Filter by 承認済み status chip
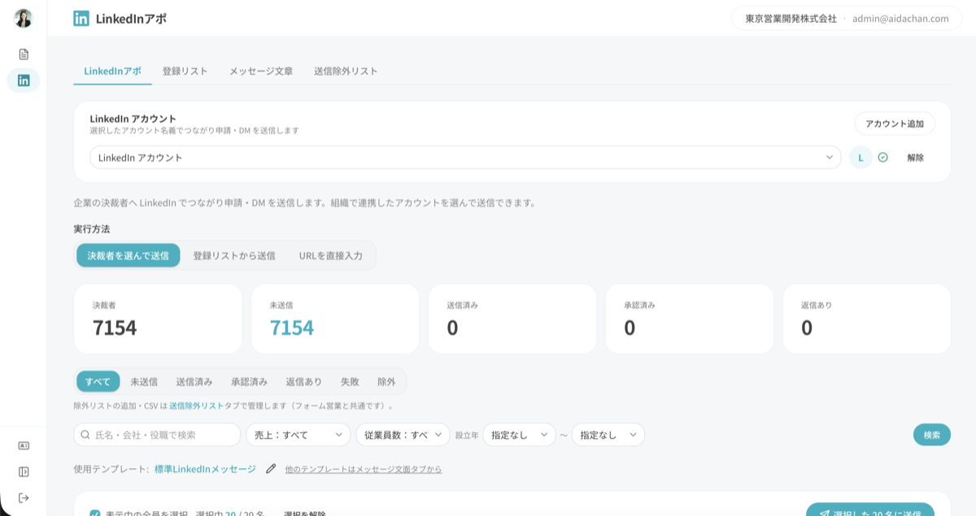Viewport: 976px width, 516px height. pos(249,381)
